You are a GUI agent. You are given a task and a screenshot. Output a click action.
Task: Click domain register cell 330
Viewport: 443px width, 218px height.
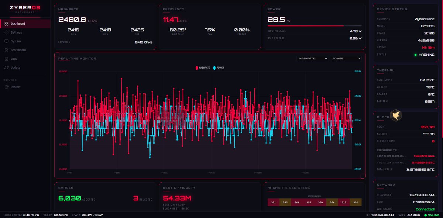[x=320, y=202]
